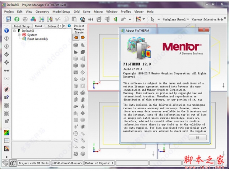Click the bars with question mark sidebar icon
The width and height of the screenshot is (229, 171).
click(x=6, y=97)
